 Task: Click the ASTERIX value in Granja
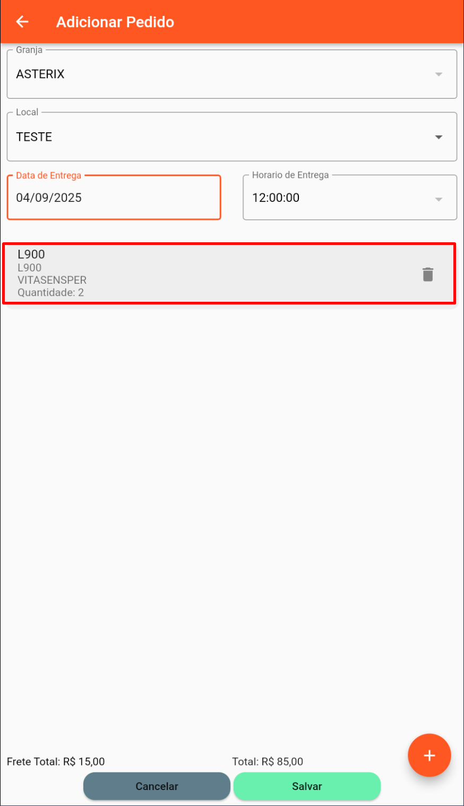point(40,74)
